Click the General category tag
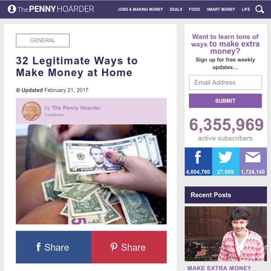 43,41
